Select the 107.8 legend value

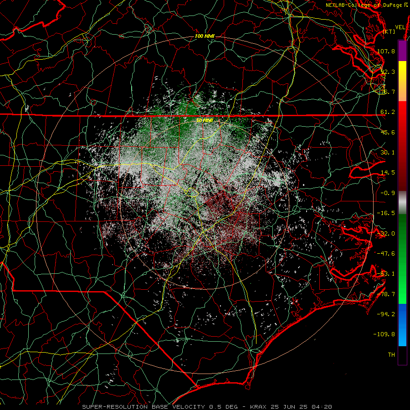[x=386, y=51]
